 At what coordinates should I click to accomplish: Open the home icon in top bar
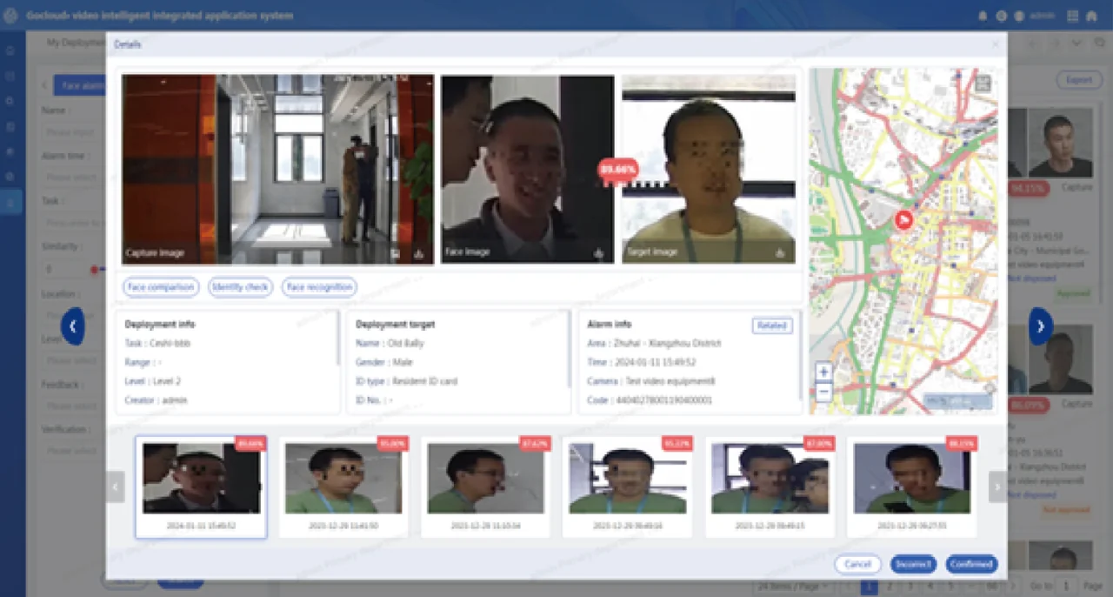click(1091, 16)
